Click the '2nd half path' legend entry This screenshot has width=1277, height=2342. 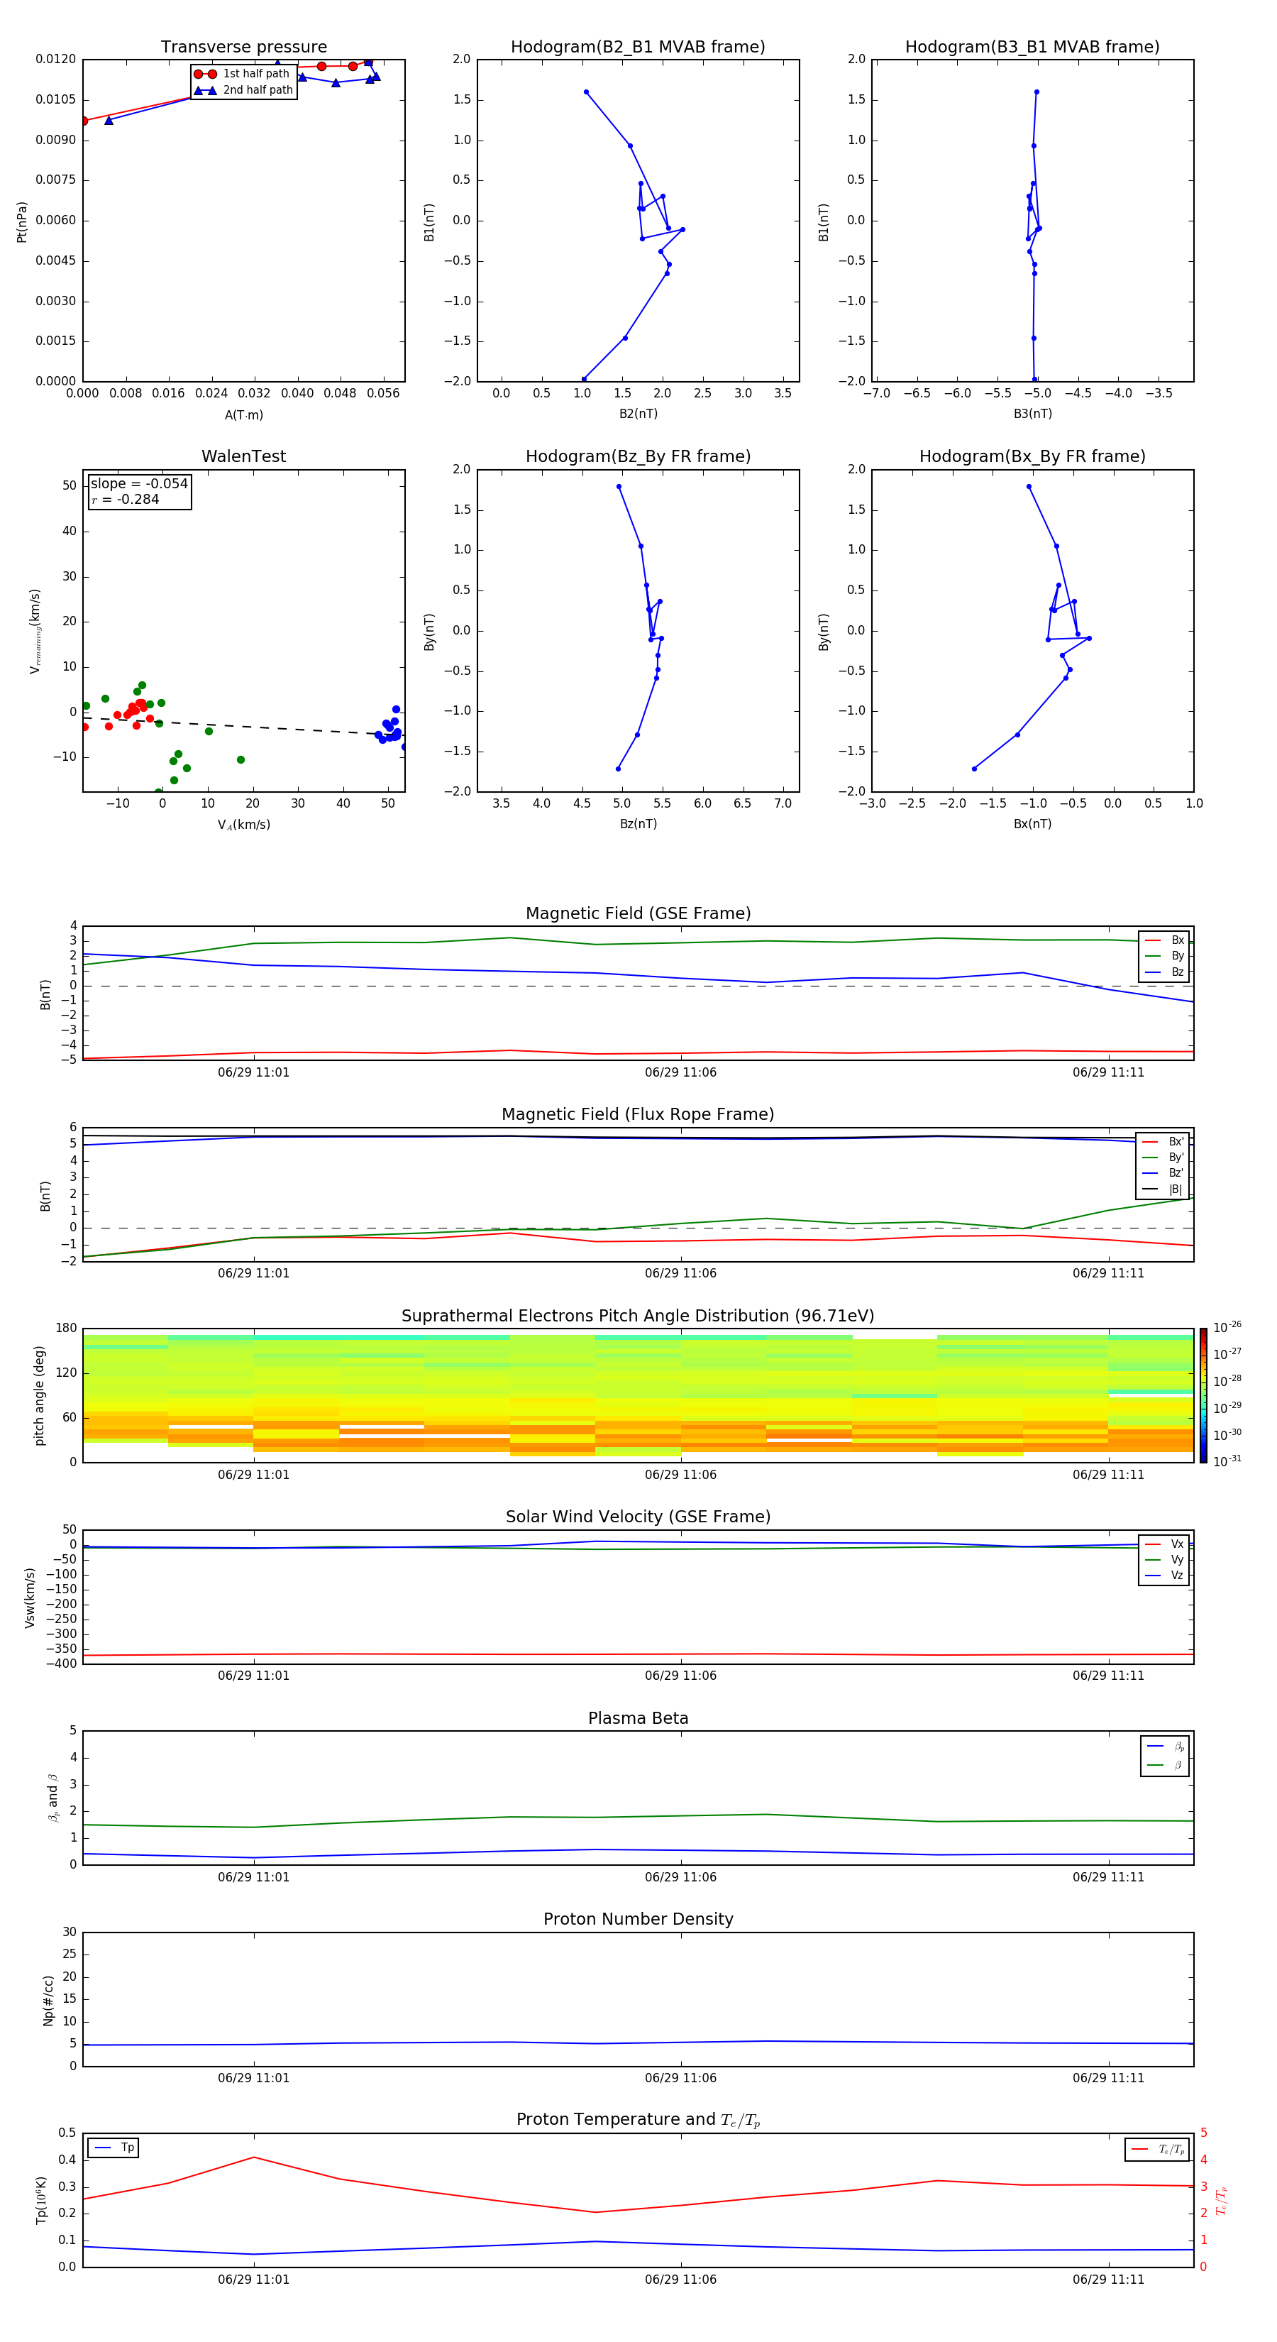[243, 90]
